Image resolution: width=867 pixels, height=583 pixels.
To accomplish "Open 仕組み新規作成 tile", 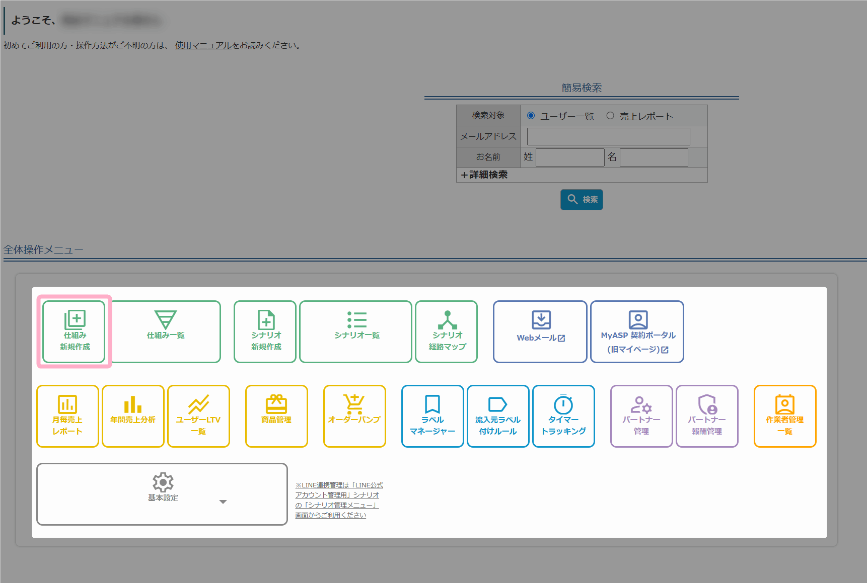I will coord(74,331).
